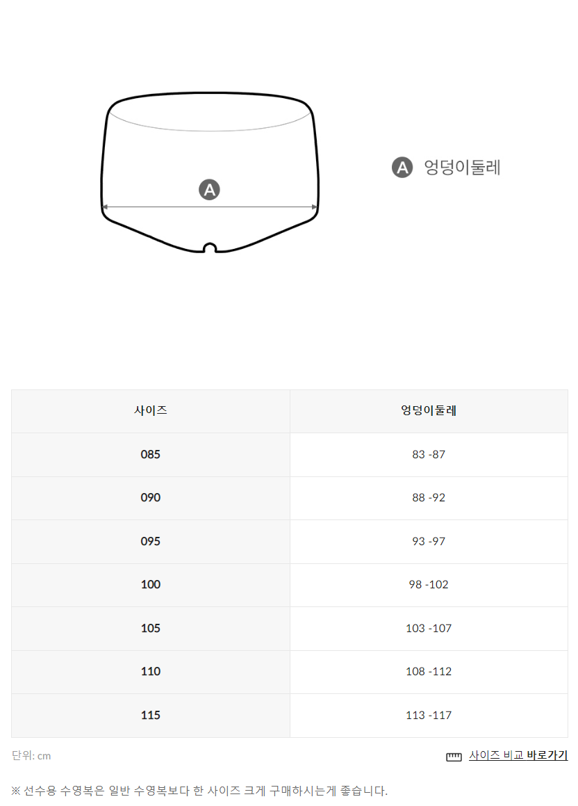
Task: Select the 115 size row
Action: [290, 715]
